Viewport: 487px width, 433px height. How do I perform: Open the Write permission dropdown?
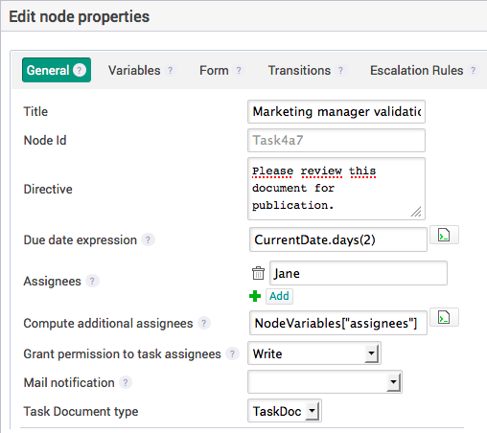[x=314, y=353]
